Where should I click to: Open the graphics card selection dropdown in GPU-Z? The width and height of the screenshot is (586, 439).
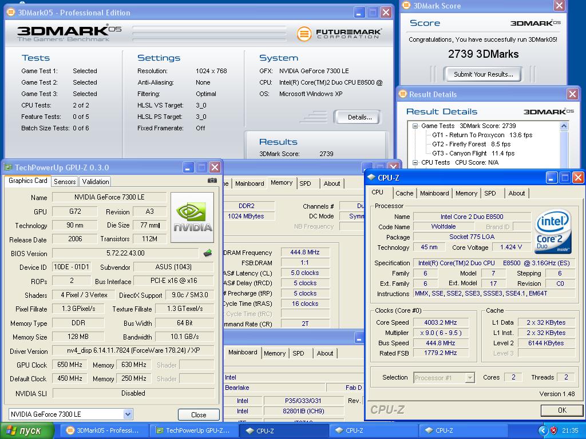pos(128,414)
